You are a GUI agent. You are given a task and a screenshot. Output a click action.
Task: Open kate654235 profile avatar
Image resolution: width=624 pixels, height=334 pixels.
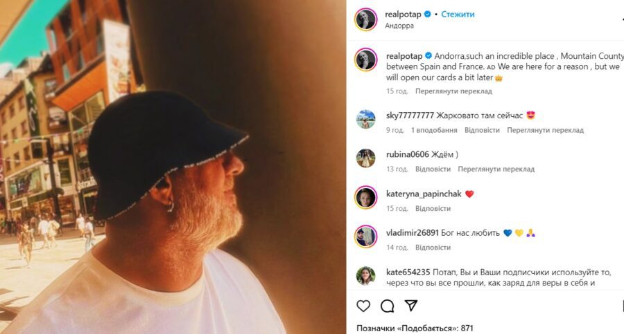pos(365,276)
